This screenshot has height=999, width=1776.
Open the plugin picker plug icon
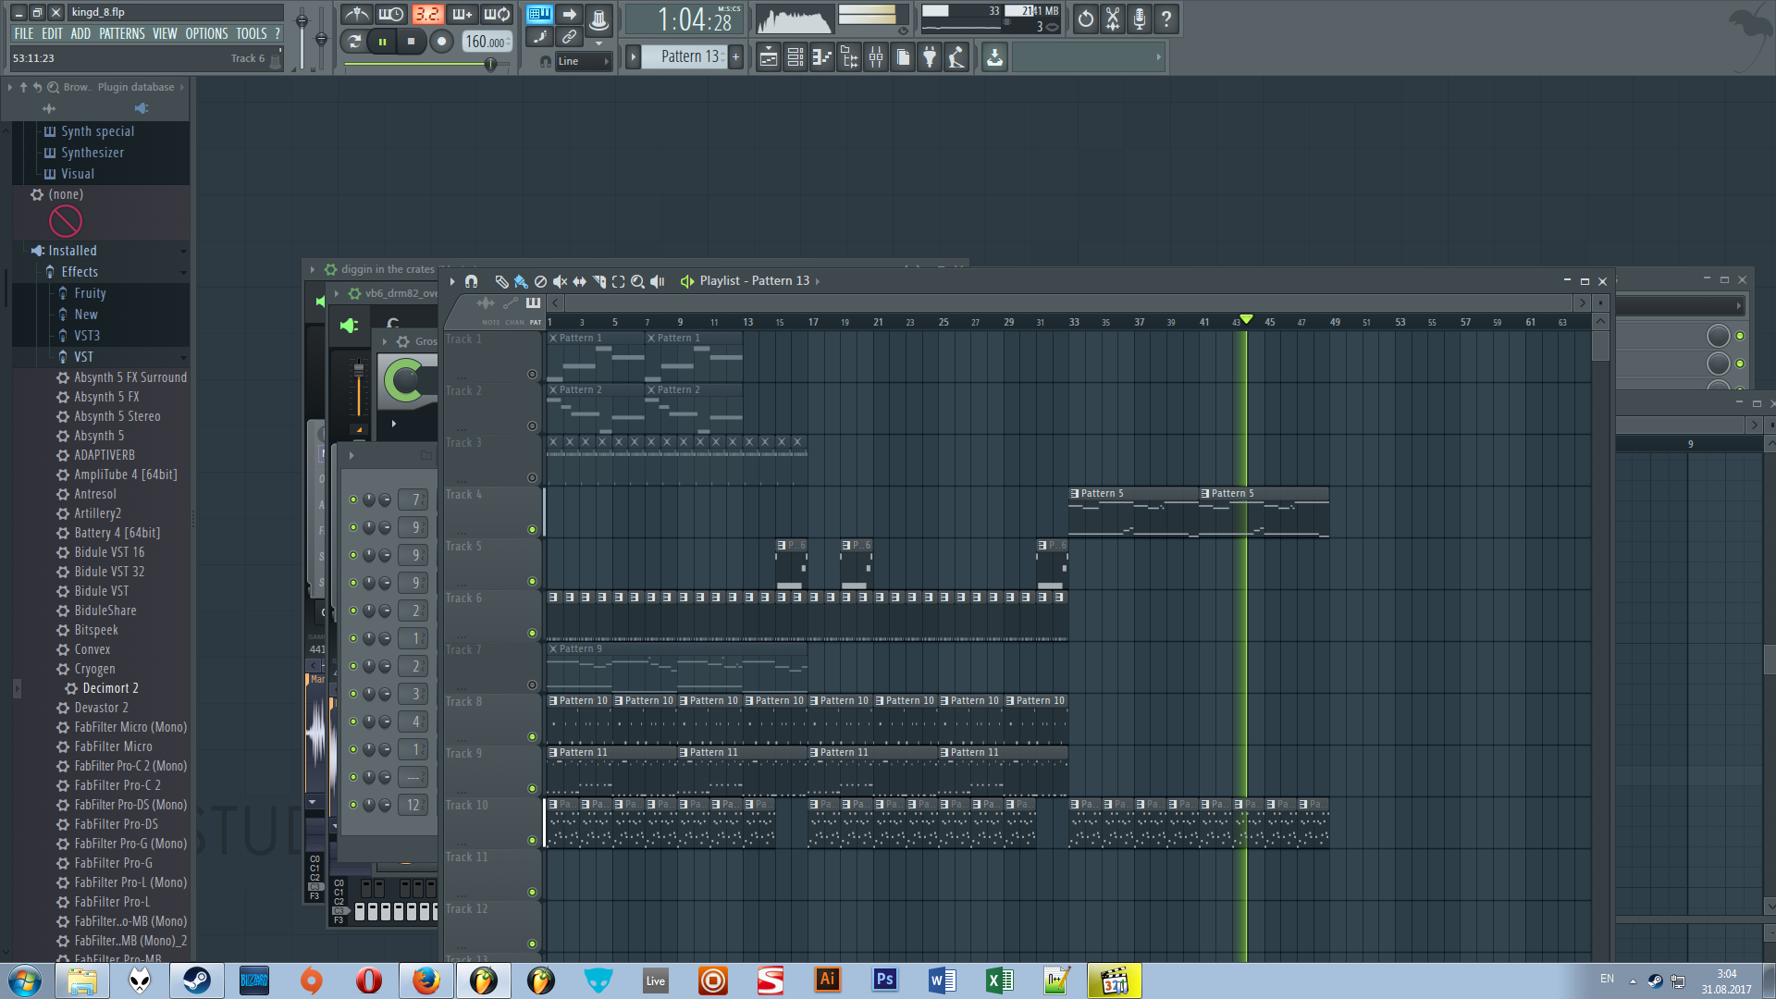pyautogui.click(x=930, y=57)
